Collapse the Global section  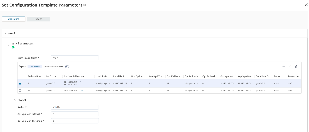coord(15,100)
